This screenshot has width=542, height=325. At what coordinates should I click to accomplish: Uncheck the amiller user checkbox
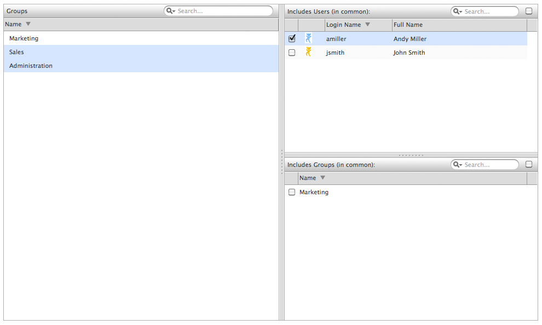292,39
